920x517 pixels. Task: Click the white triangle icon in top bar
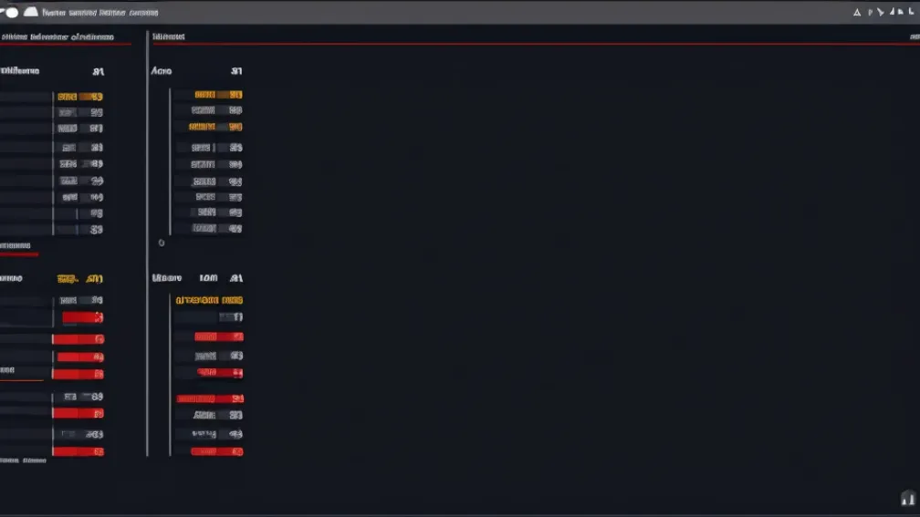pyautogui.click(x=857, y=13)
